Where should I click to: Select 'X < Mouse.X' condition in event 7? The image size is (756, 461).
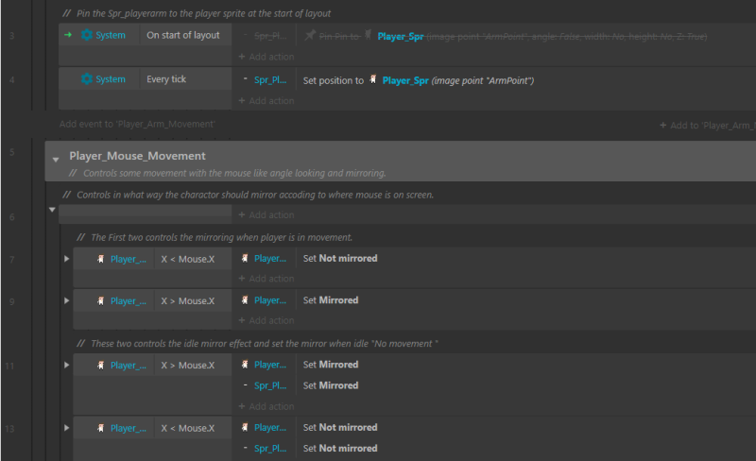(193, 258)
